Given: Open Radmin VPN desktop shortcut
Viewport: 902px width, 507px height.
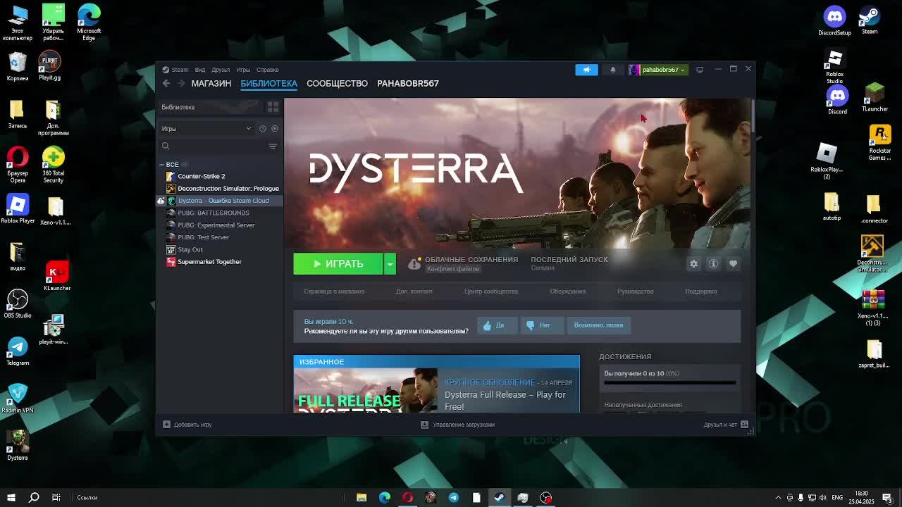Looking at the screenshot, I should 18,398.
